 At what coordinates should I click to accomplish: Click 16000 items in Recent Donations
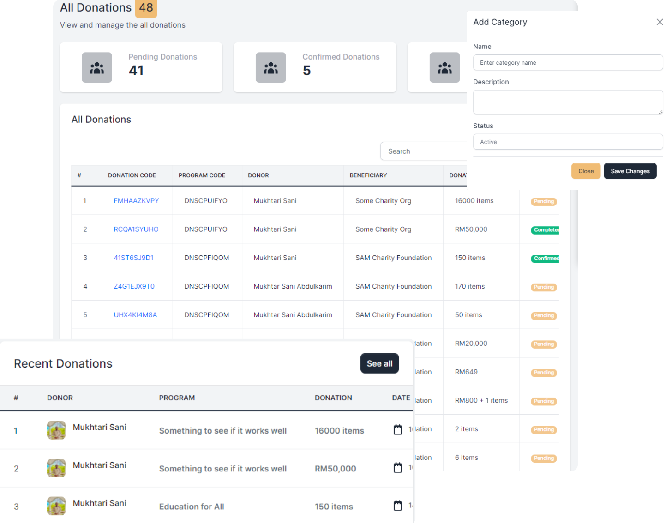tap(339, 431)
